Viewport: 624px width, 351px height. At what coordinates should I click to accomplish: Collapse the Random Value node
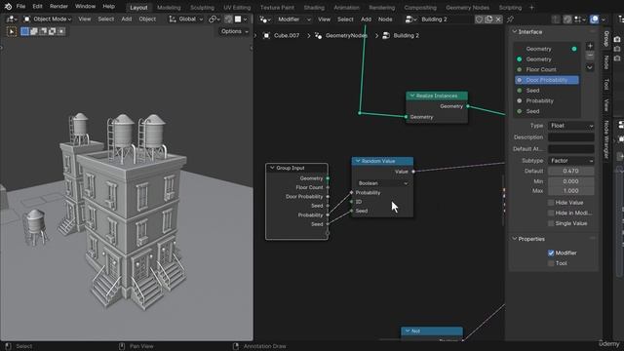click(358, 161)
